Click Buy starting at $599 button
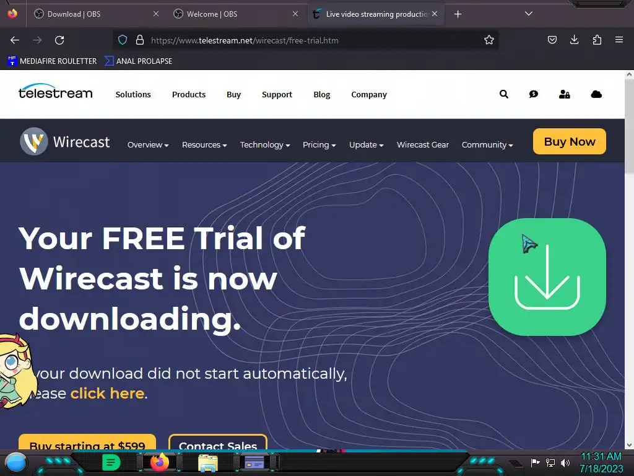The image size is (634, 476). click(87, 443)
